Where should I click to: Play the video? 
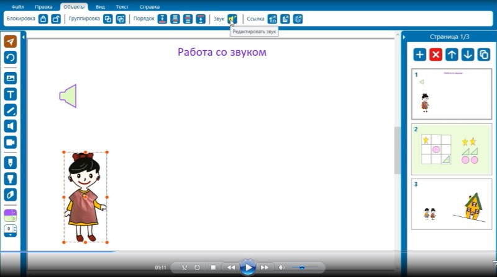[x=248, y=268]
